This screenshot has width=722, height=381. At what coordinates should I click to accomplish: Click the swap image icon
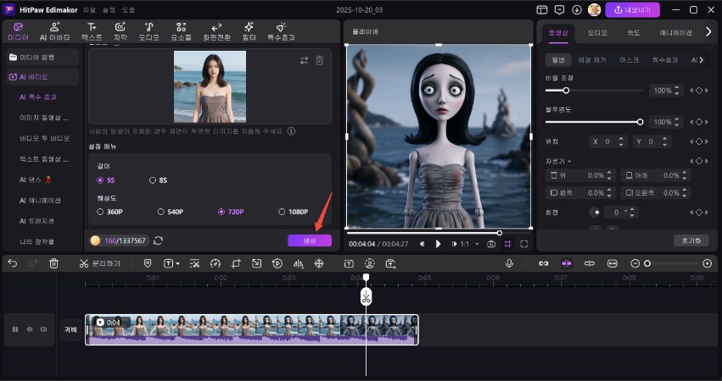[x=305, y=61]
